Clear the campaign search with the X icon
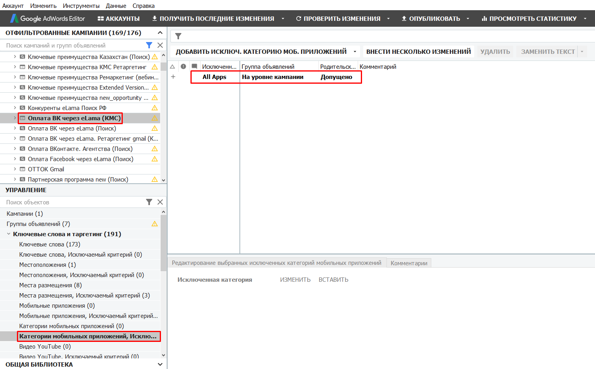 pyautogui.click(x=160, y=45)
